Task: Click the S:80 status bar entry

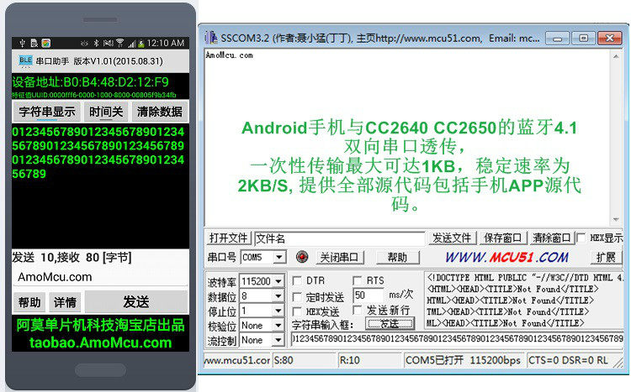Action: point(304,360)
